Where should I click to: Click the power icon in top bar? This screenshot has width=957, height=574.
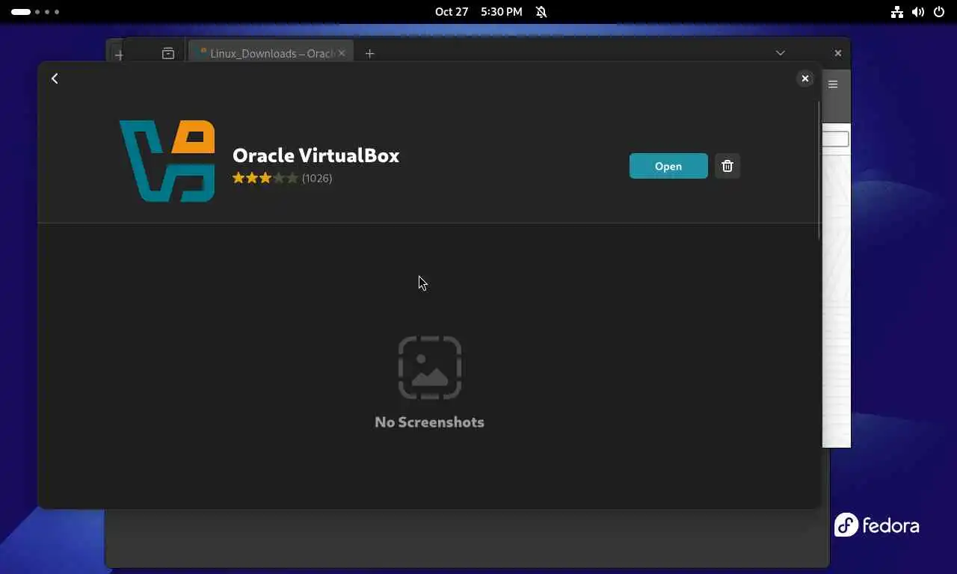(939, 12)
